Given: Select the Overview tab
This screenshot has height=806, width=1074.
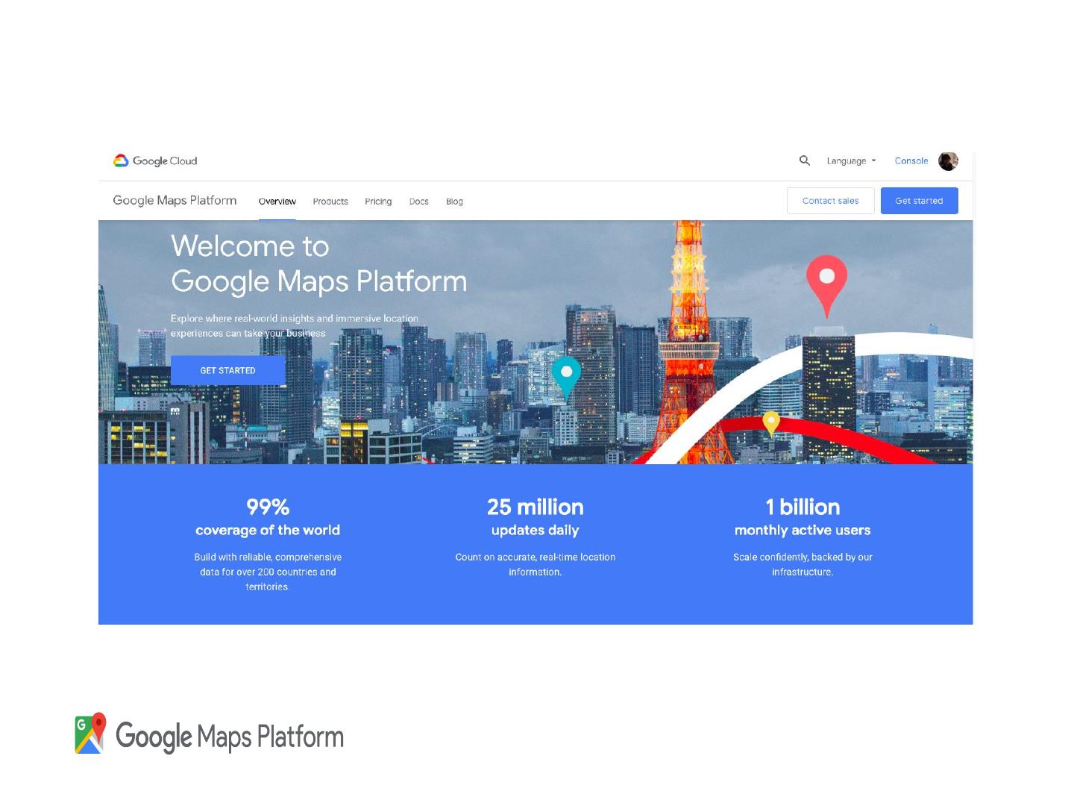Looking at the screenshot, I should (x=277, y=201).
